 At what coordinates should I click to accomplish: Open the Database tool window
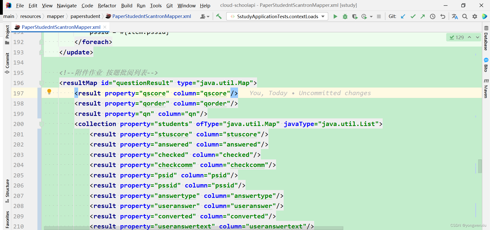[x=486, y=38]
